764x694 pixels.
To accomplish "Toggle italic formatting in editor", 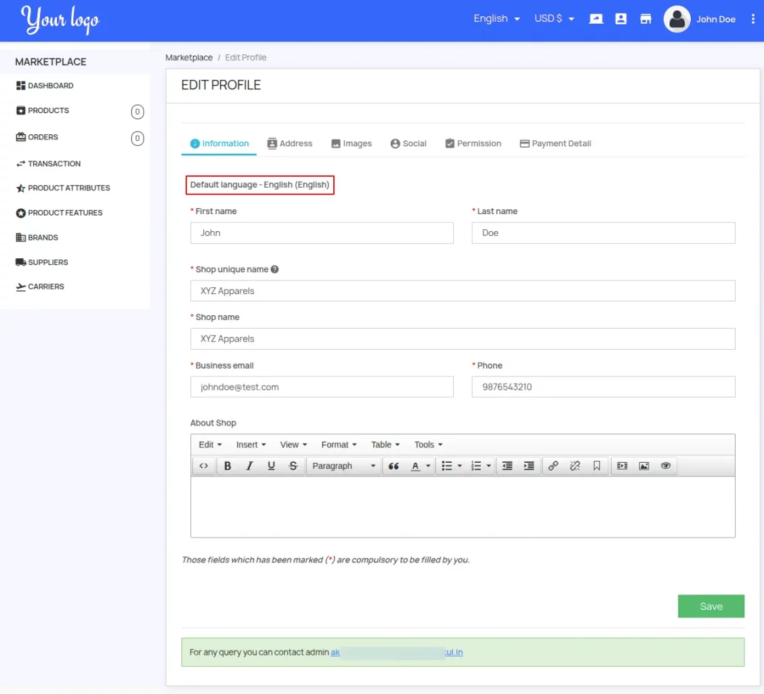I will coord(249,466).
